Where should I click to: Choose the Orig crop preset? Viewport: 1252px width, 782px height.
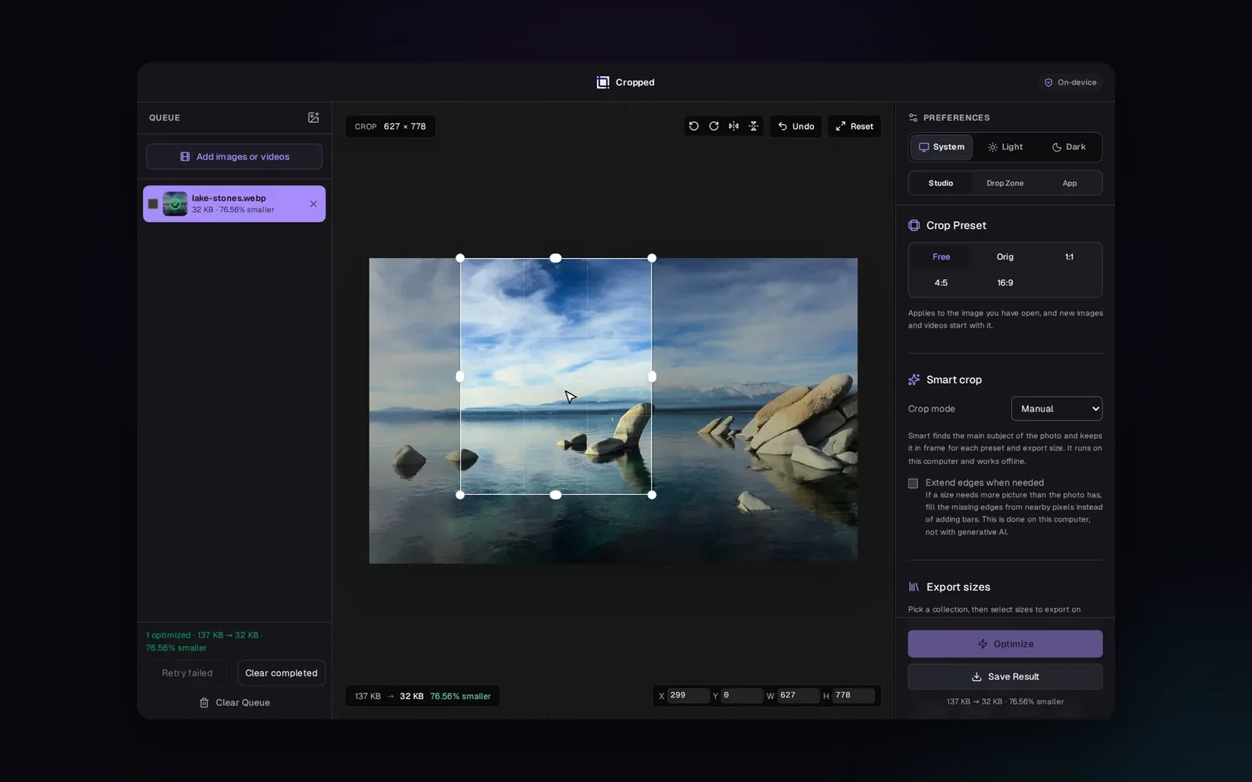(x=1006, y=256)
